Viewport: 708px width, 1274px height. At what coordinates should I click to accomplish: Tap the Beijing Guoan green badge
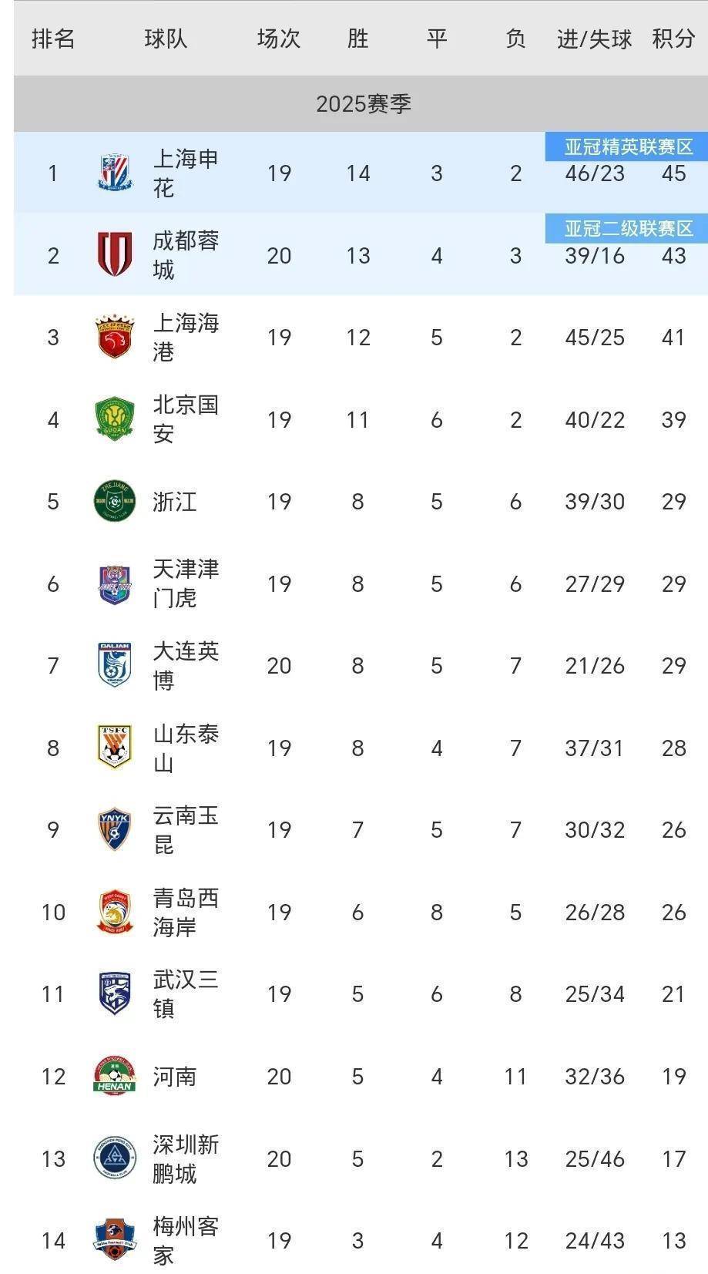(115, 419)
